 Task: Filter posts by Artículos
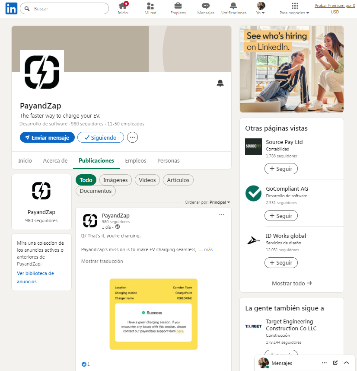click(x=178, y=180)
